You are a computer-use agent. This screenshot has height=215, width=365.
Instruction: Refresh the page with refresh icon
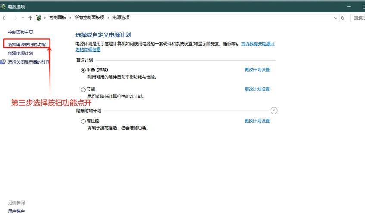click(343, 18)
